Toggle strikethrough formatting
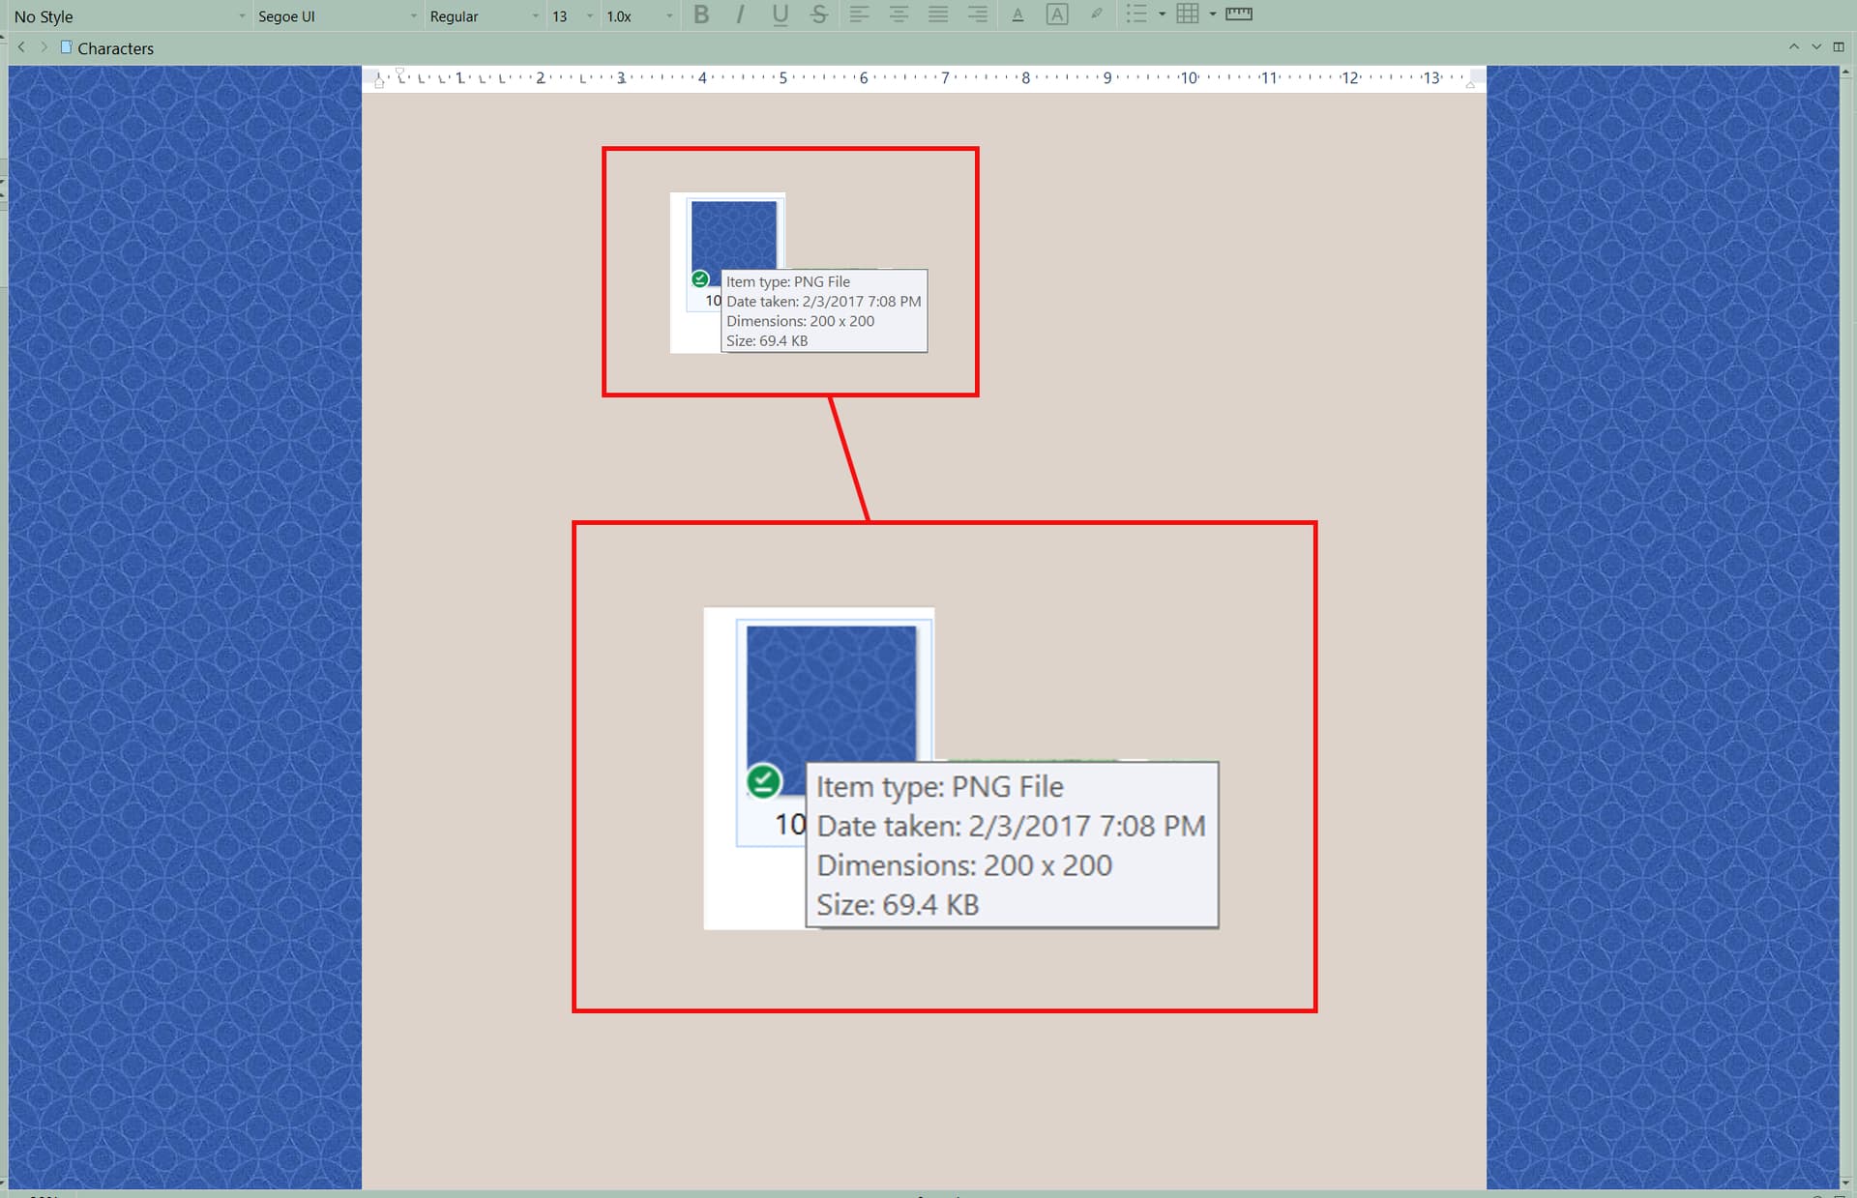The image size is (1857, 1198). pyautogui.click(x=819, y=15)
